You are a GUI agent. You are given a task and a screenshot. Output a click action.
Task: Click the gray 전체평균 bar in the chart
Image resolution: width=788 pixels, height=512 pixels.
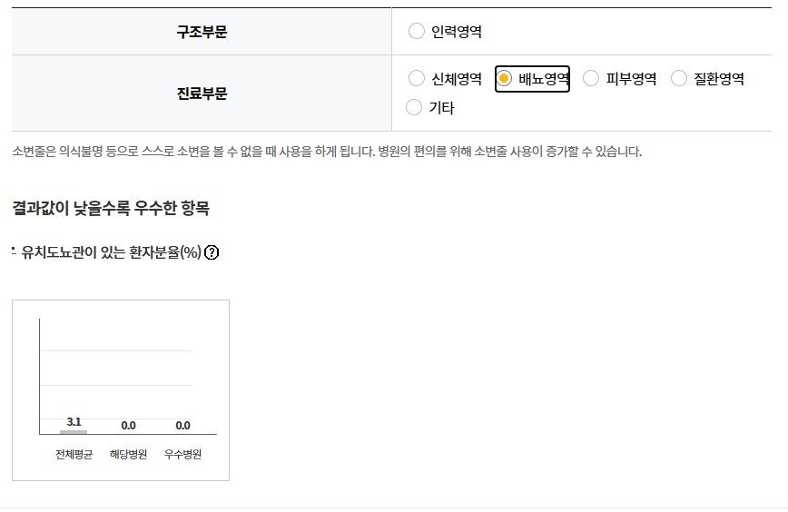click(74, 431)
